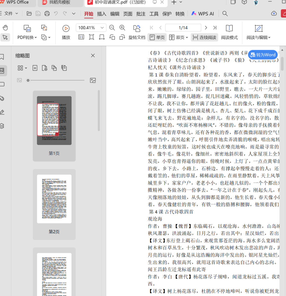Select the hand pan tool
The image size is (286, 296).
(x=5, y=28)
